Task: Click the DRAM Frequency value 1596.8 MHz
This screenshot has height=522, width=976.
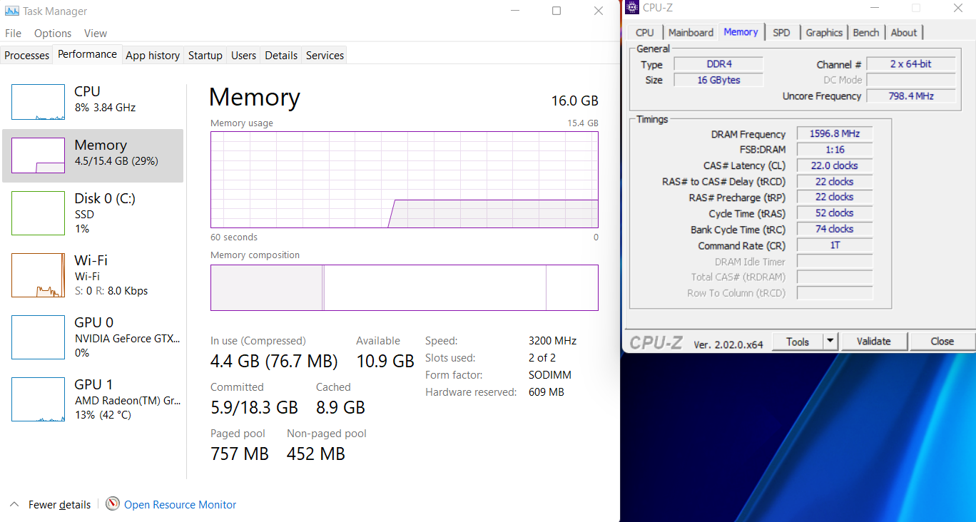Action: click(834, 133)
